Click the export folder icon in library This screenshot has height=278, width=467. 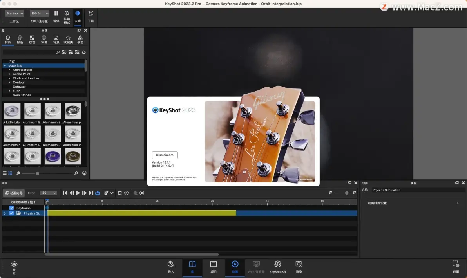click(x=77, y=52)
